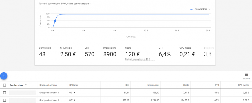Screen dimensions: 252x103
Task: Click Gruppo di annunci 1 in second row
Action: click(x=49, y=100)
